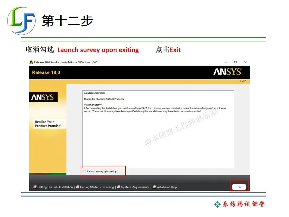This screenshot has width=289, height=217.
Task: Click the window title 'Release 18.0 Product Installation'
Action: pyautogui.click(x=65, y=62)
